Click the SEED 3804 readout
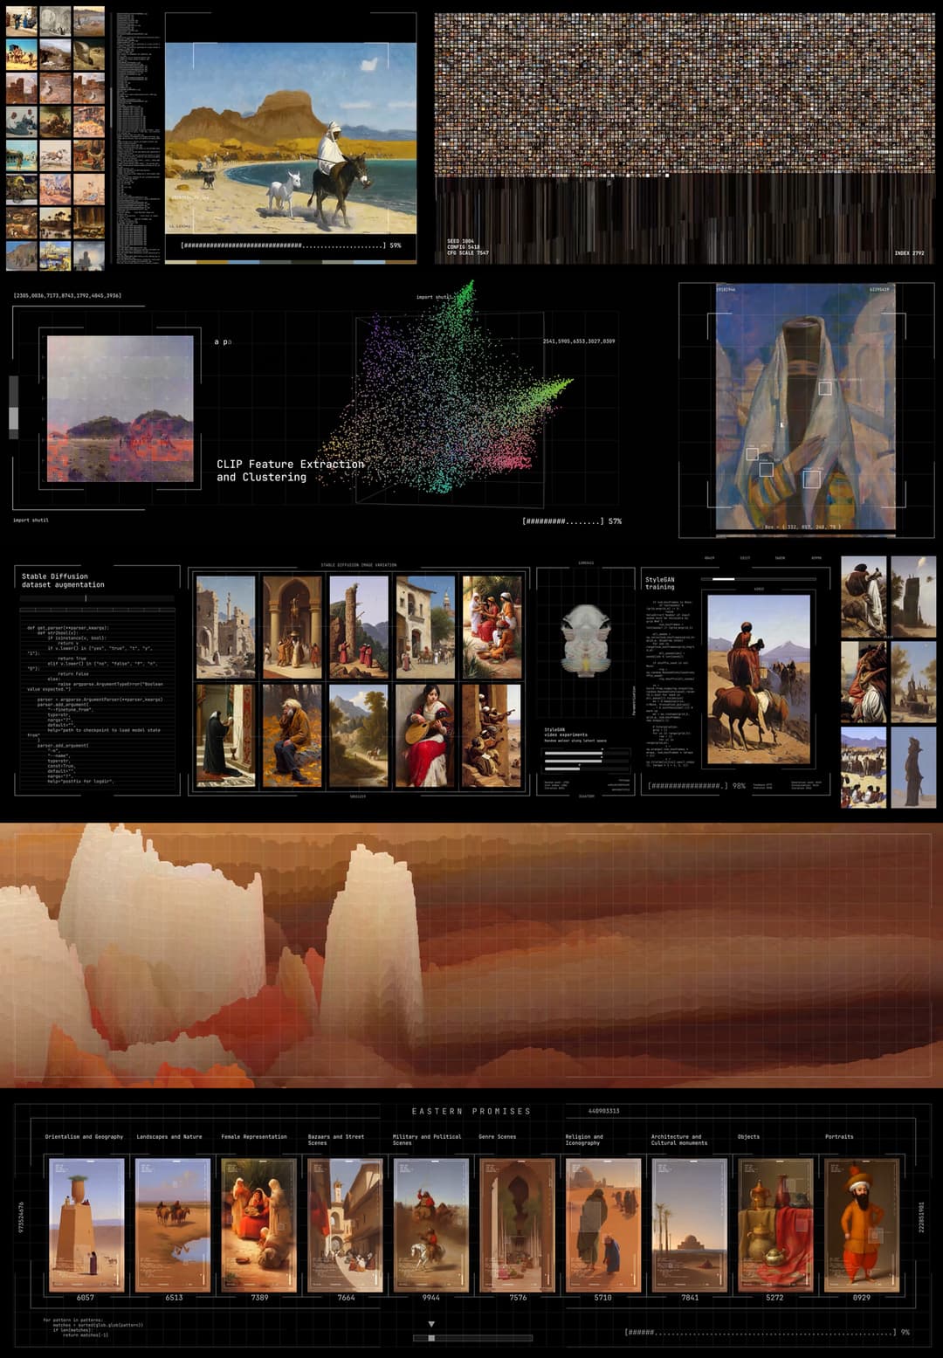Image resolution: width=943 pixels, height=1358 pixels. (460, 241)
